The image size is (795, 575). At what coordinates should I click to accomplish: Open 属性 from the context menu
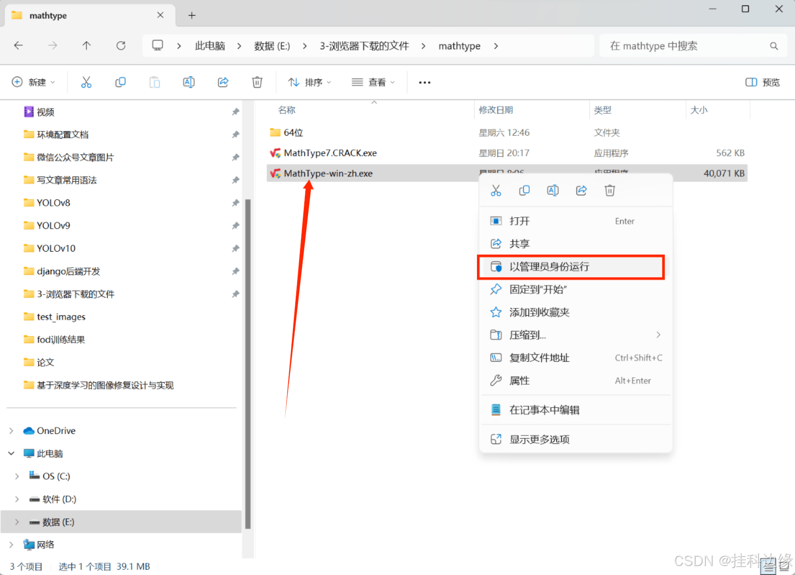pyautogui.click(x=576, y=380)
